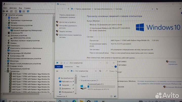Click the Клавиатуры keyboard icon in device tree
182x102 pixels.
(x=9, y=46)
